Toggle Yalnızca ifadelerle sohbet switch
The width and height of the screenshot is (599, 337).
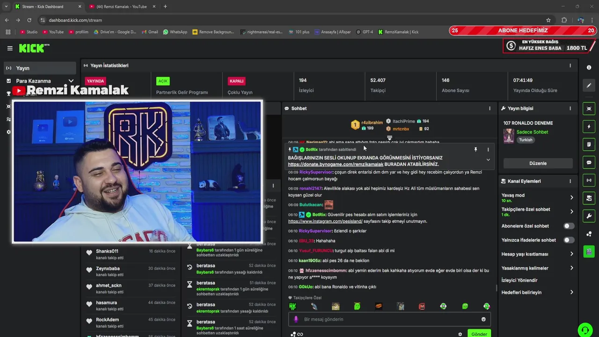569,240
